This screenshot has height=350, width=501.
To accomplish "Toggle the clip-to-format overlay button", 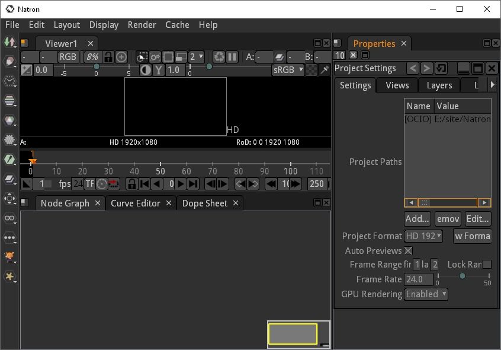I will click(x=181, y=57).
